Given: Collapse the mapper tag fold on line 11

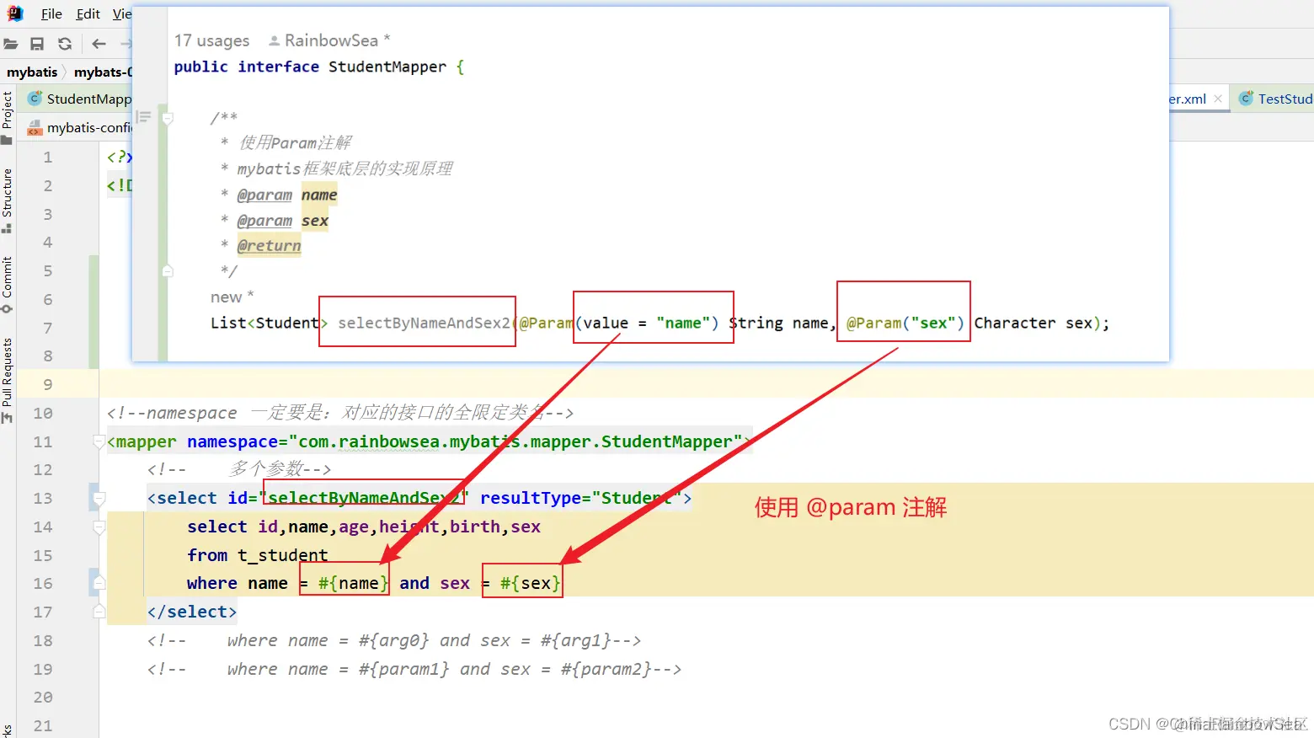Looking at the screenshot, I should click(x=99, y=441).
